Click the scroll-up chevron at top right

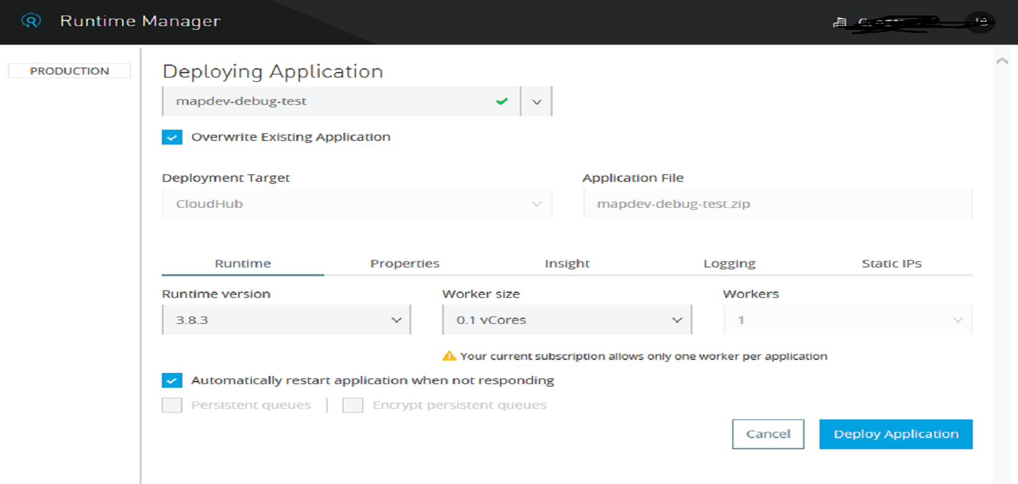pos(1001,61)
